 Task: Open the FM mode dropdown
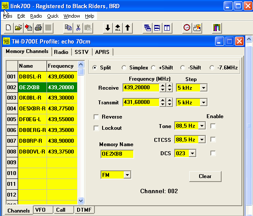click(x=127, y=175)
